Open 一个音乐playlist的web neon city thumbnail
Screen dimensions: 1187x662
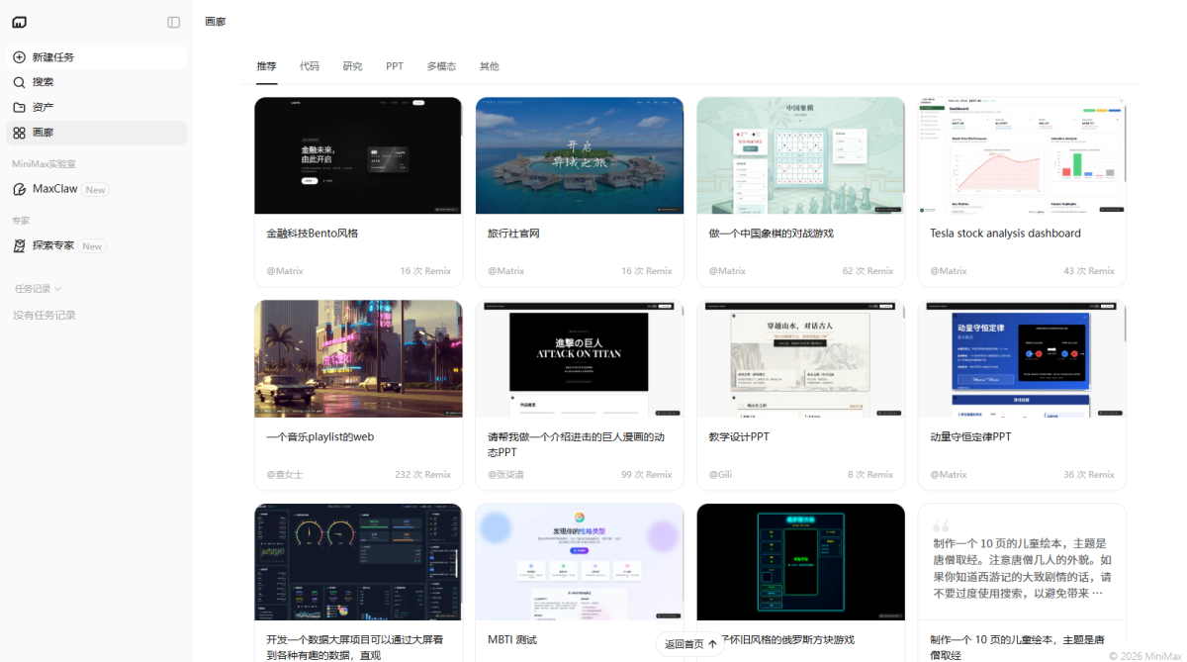click(x=358, y=358)
